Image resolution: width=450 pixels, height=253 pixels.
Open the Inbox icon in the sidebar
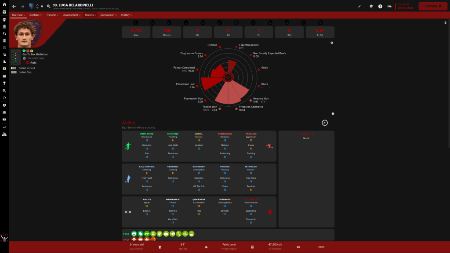pyautogui.click(x=4, y=12)
